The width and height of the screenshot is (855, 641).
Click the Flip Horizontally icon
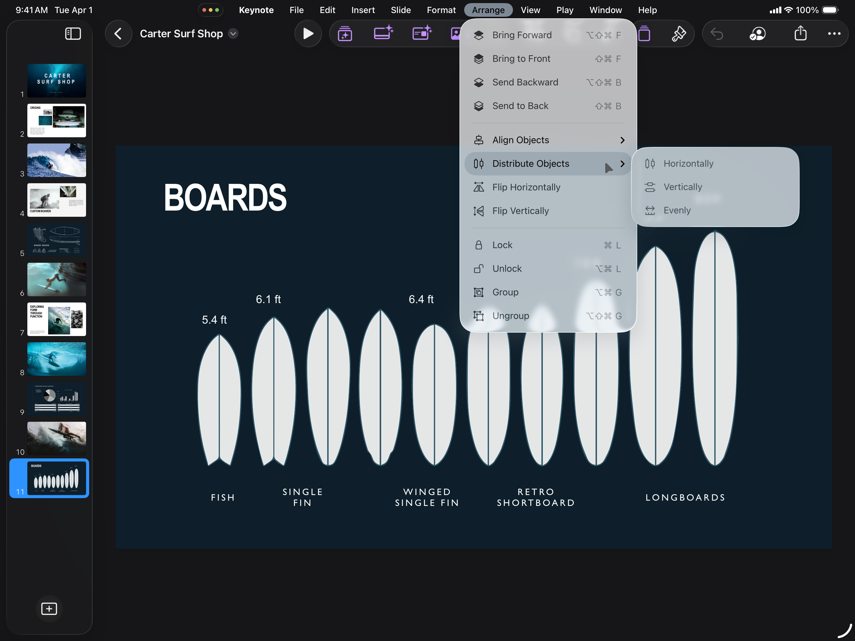click(x=478, y=187)
